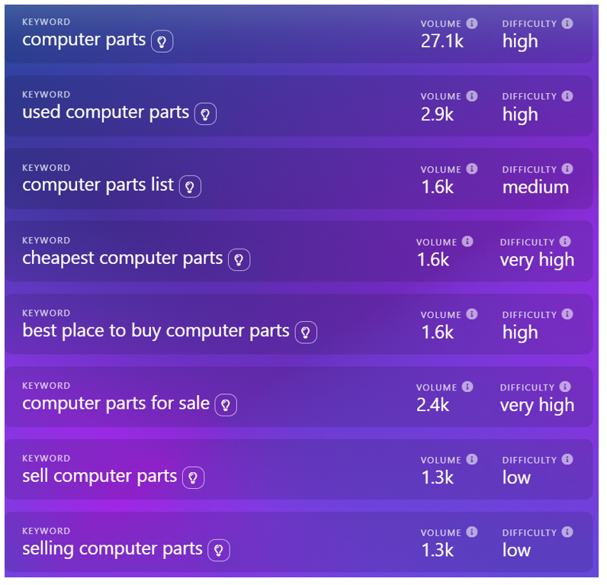Open lightbulb next to 'sell computer parts'
The height and width of the screenshot is (585, 607).
click(193, 478)
